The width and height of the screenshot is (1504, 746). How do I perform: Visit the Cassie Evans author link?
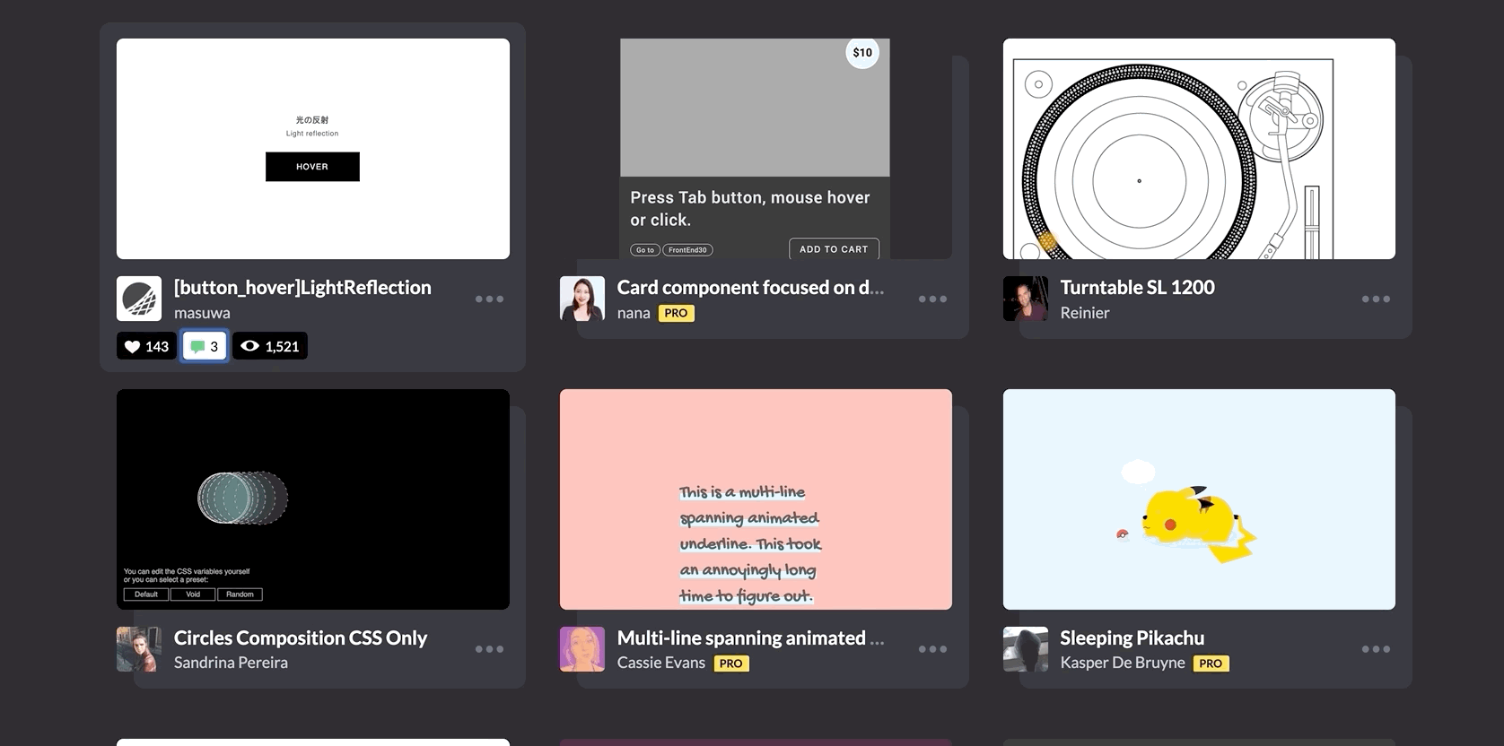click(661, 663)
